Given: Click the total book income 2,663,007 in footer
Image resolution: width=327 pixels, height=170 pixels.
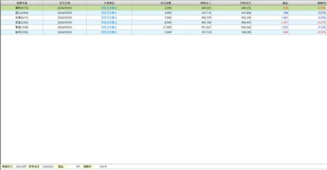Looking at the screenshot, I should (x=21, y=166).
